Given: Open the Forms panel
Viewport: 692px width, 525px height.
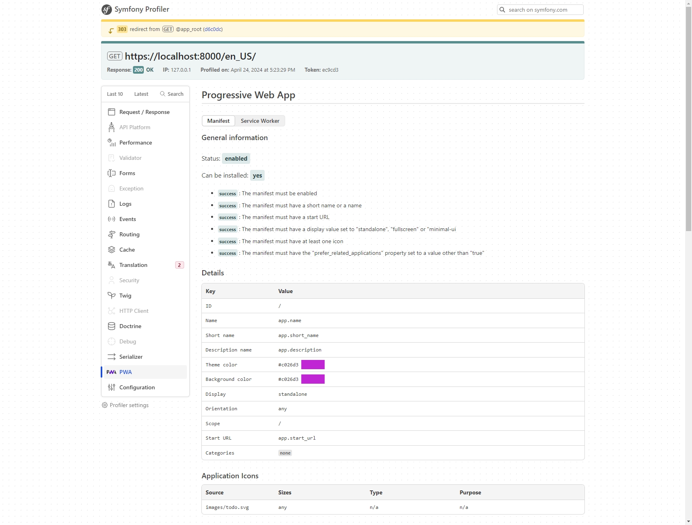Looking at the screenshot, I should tap(127, 173).
